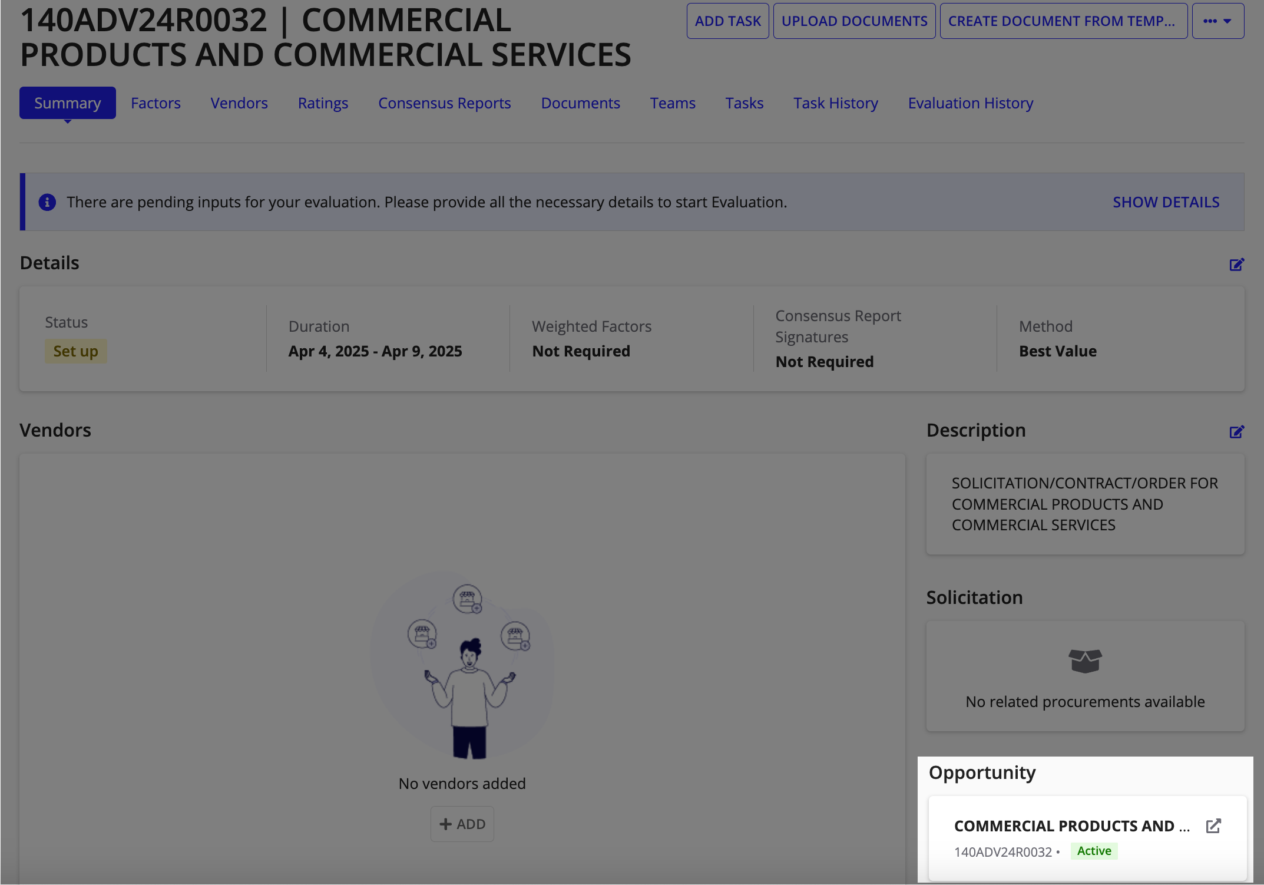Click the Active status label
1264x885 pixels.
(x=1094, y=851)
